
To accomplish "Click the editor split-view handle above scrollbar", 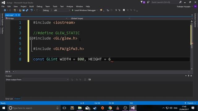I will click(x=192, y=21).
